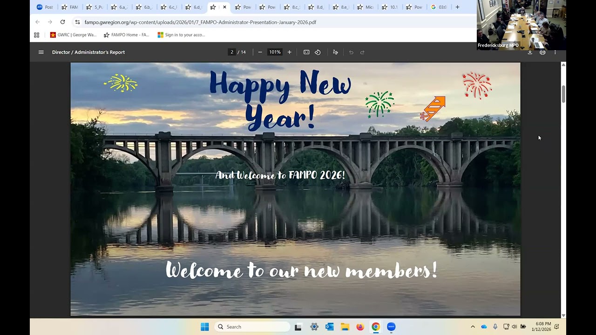
Task: Open Chrome from the taskbar
Action: tap(376, 327)
